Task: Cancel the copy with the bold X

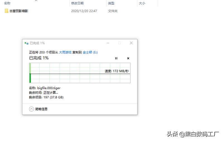Action: pyautogui.click(x=128, y=58)
